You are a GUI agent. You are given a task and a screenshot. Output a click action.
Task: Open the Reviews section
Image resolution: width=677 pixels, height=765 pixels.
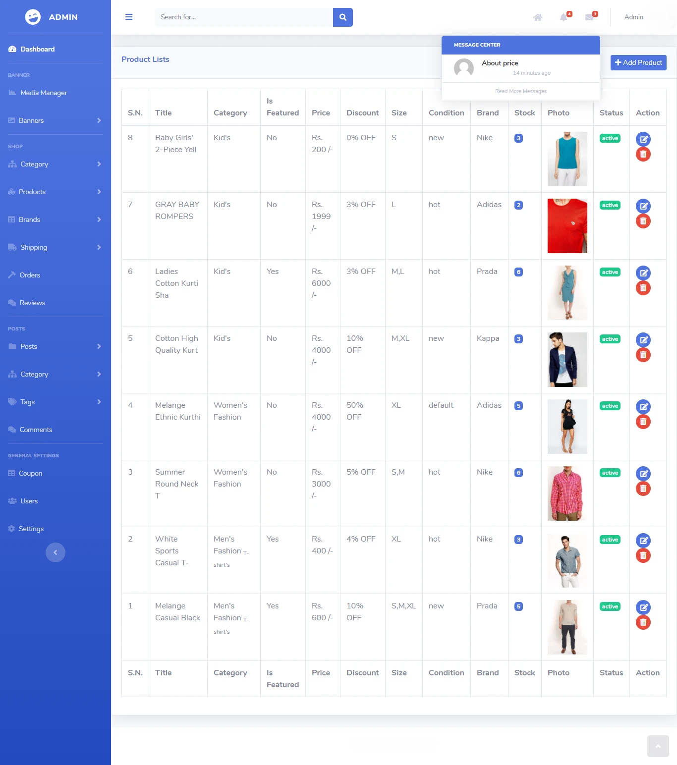click(x=32, y=303)
